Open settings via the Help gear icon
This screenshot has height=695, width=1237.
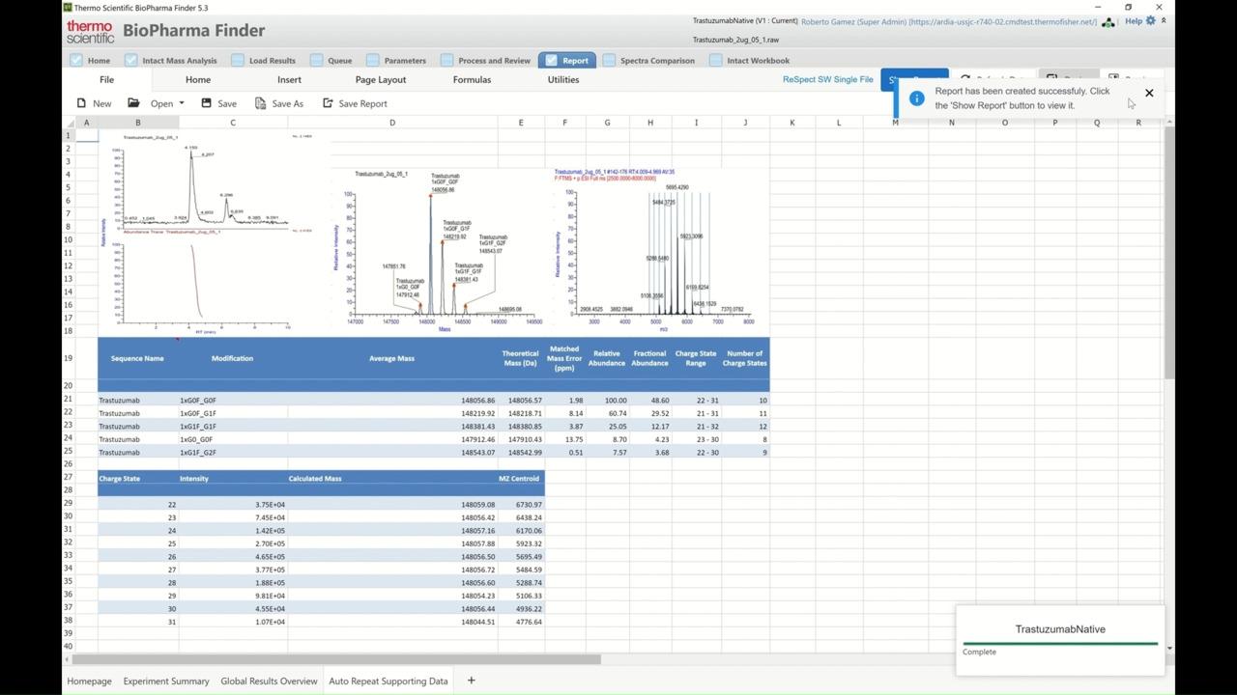1150,21
